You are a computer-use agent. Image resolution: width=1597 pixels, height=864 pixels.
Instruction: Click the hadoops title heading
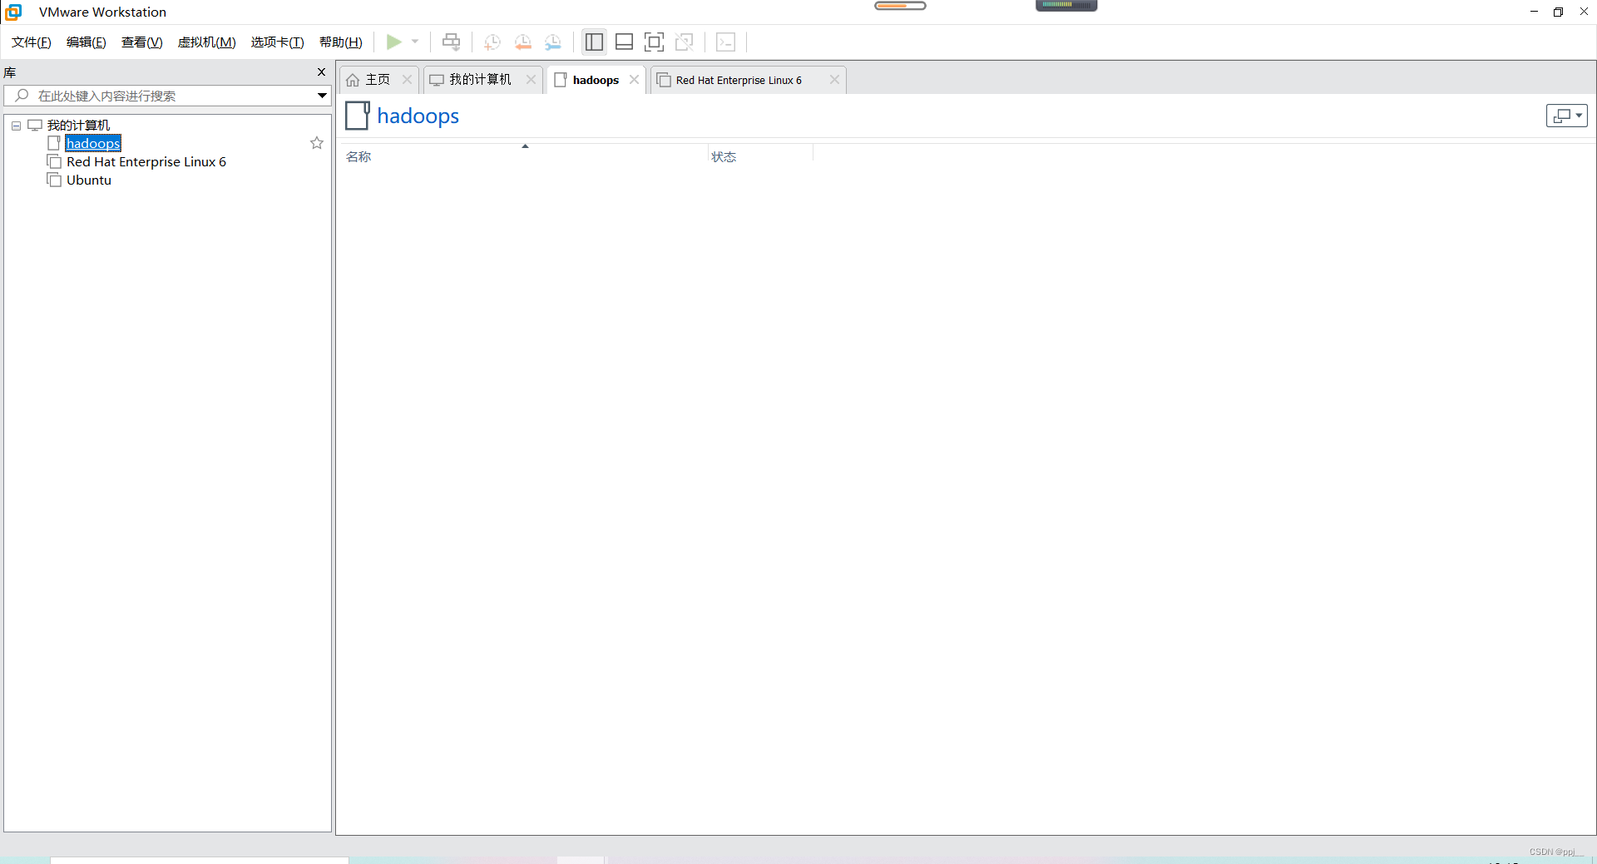(x=418, y=116)
